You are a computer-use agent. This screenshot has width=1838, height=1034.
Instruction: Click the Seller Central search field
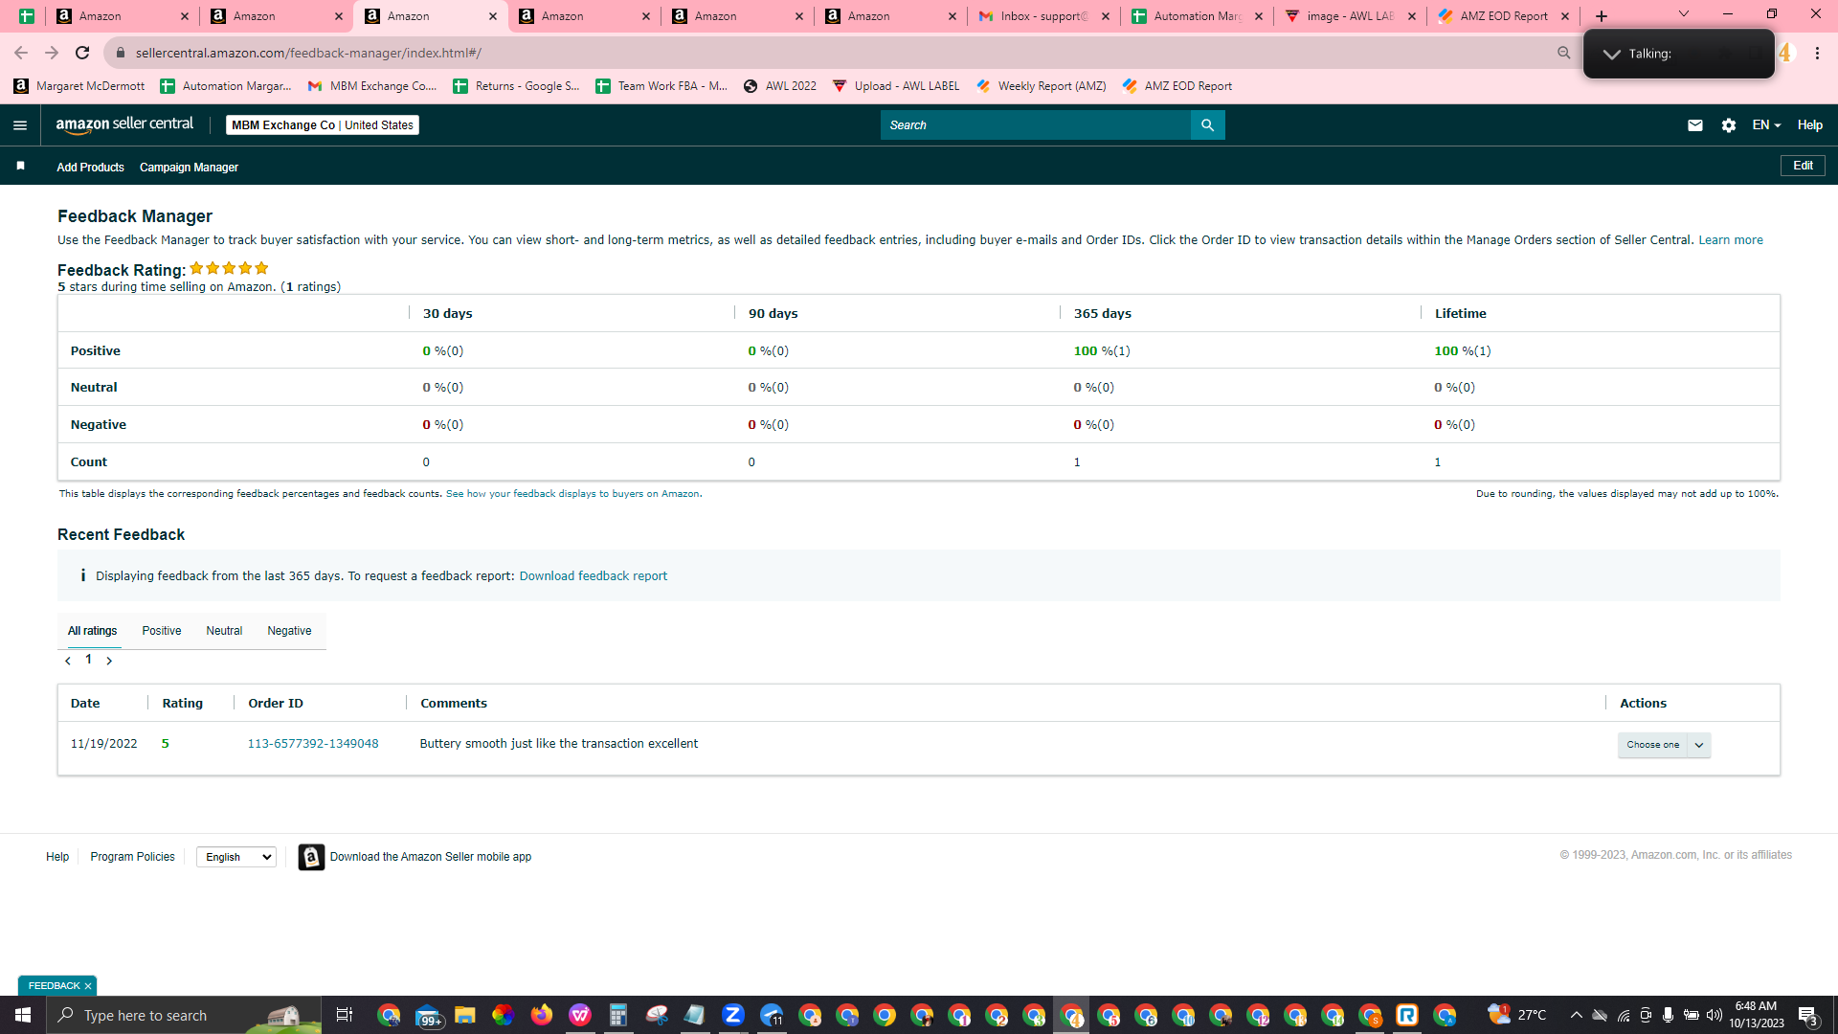coord(1036,125)
